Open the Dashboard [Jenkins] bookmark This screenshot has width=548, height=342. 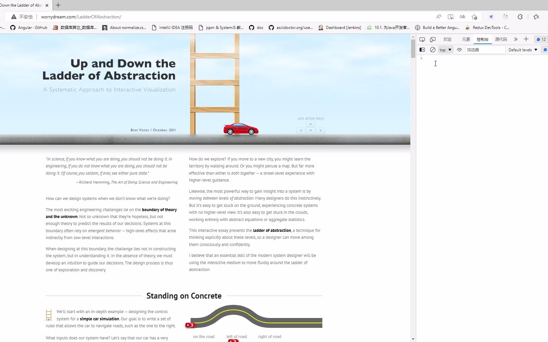340,28
